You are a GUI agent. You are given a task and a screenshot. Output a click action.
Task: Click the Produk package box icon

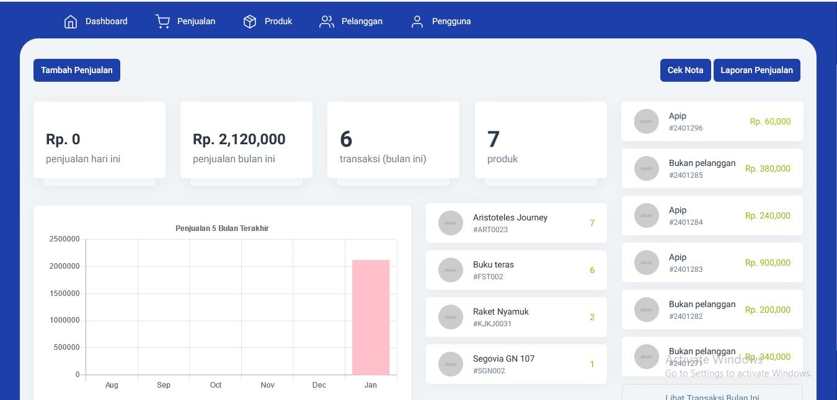click(250, 20)
